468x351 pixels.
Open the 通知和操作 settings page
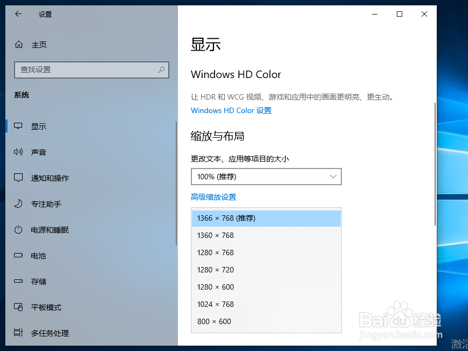pyautogui.click(x=91, y=178)
